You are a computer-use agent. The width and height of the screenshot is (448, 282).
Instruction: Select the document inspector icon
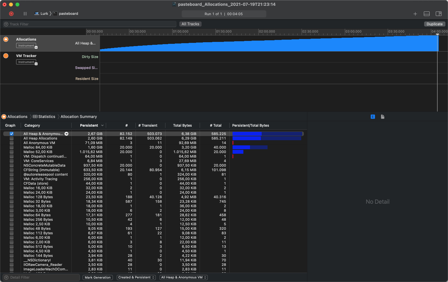tap(383, 117)
